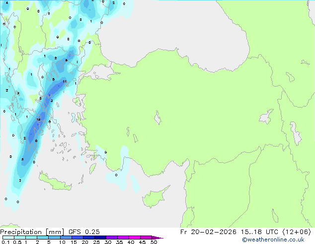Image resolution: width=315 pixels, height=244 pixels.
Task: Click the '(12+06)' forecast run text
Action: pos(297,232)
